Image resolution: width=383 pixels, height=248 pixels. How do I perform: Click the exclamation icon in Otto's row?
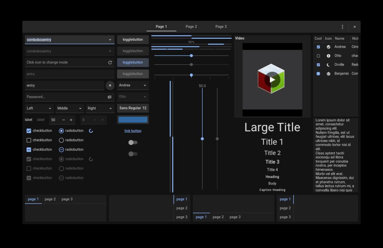point(328,56)
